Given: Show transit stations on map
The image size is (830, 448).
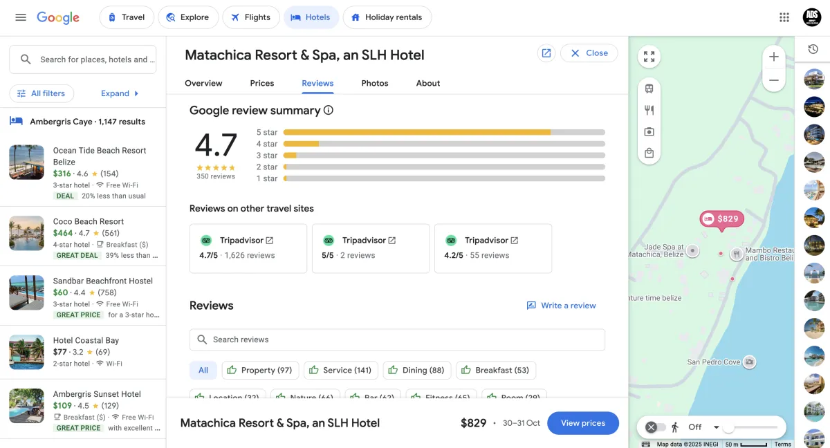Looking at the screenshot, I should pos(649,88).
